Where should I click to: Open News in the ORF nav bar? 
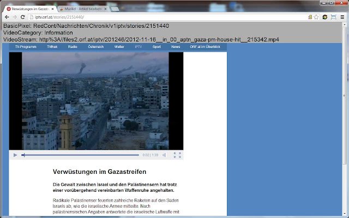tap(176, 47)
